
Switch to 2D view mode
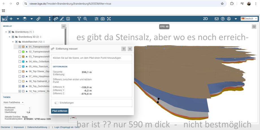(x=206, y=19)
